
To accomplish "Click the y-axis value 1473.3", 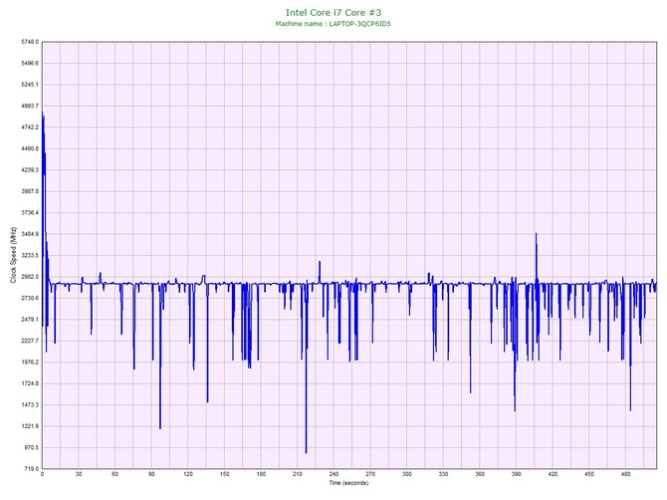I will [30, 405].
